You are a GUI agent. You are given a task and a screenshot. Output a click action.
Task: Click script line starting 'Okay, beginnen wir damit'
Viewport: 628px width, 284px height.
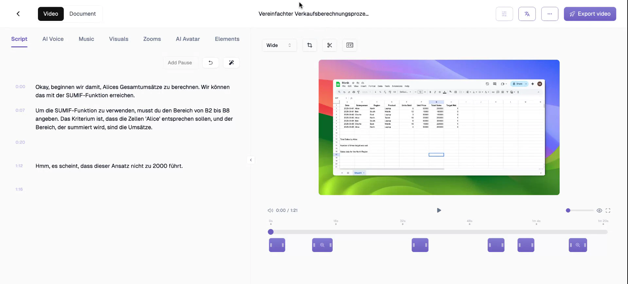[x=133, y=91]
